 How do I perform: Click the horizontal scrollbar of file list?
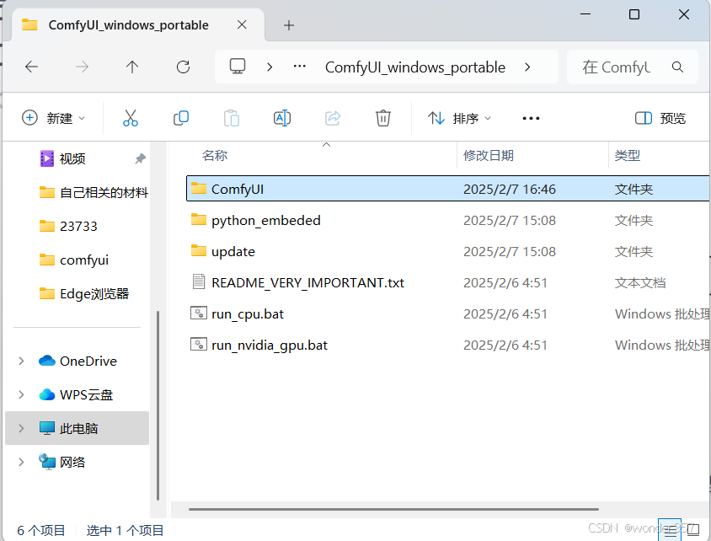[393, 509]
